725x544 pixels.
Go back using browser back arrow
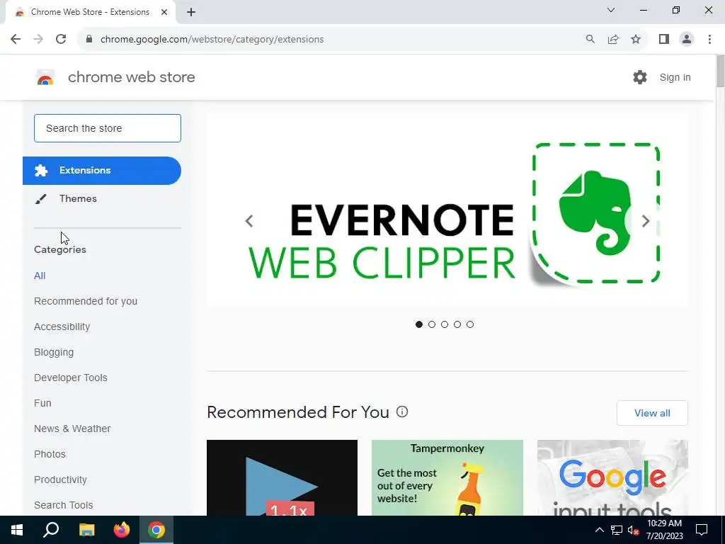16,40
